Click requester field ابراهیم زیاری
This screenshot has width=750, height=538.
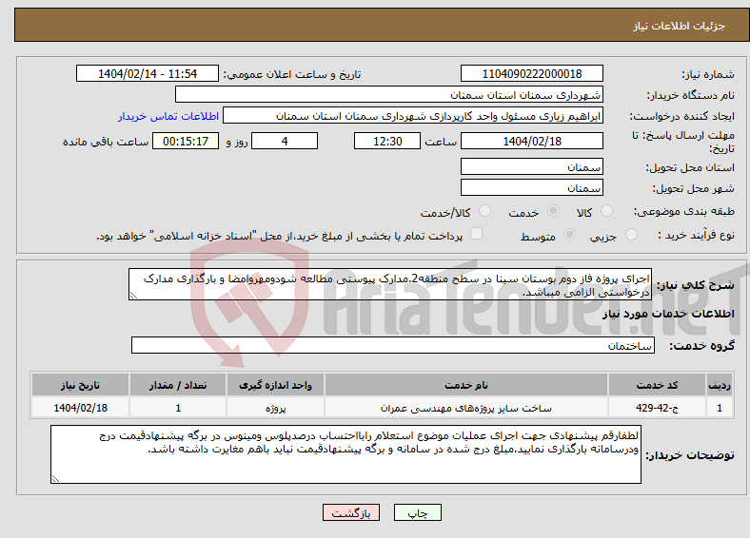(413, 116)
